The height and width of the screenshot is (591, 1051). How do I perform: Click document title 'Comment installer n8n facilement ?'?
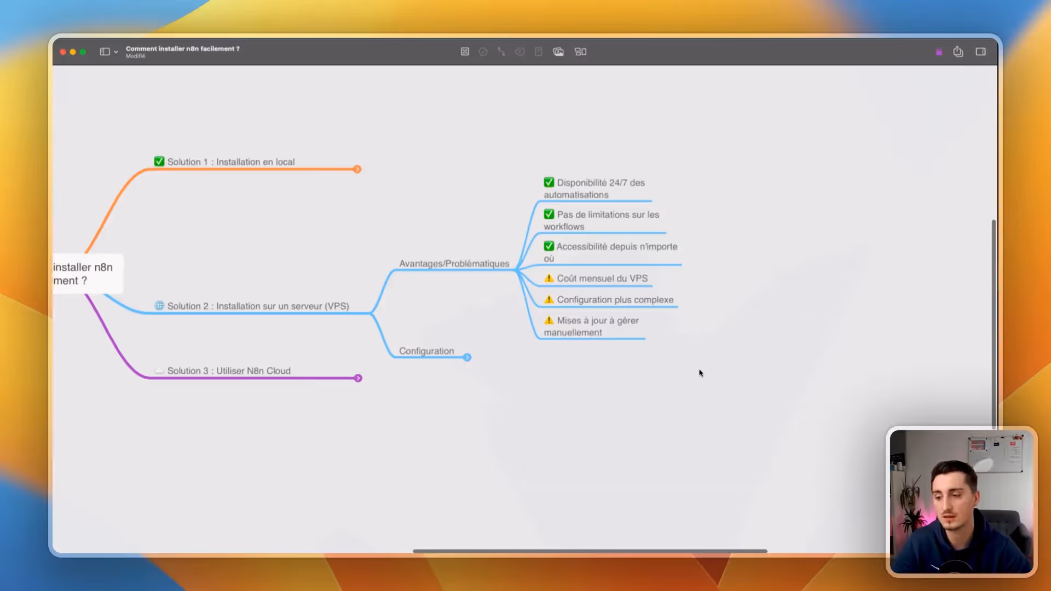click(183, 49)
